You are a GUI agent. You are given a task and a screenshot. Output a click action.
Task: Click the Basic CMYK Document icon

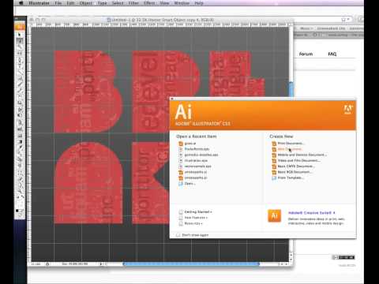274,166
